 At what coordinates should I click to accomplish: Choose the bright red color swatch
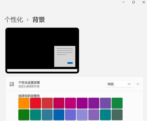coord(36,103)
